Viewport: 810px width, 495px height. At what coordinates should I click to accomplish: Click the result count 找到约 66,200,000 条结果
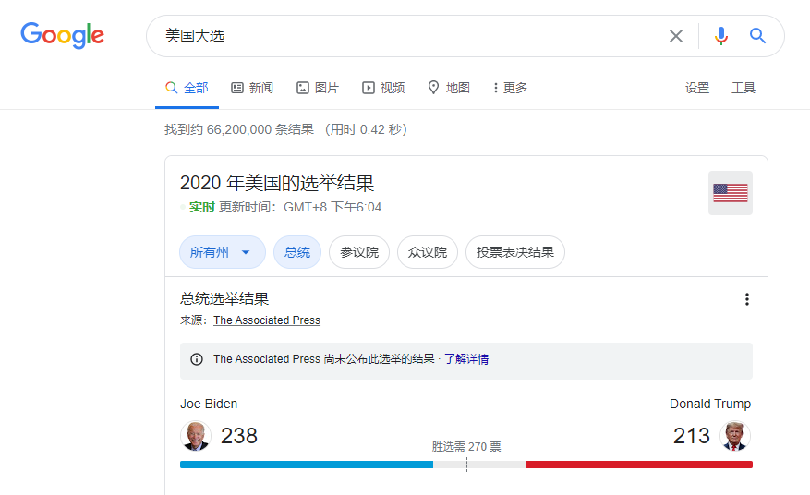pos(239,129)
